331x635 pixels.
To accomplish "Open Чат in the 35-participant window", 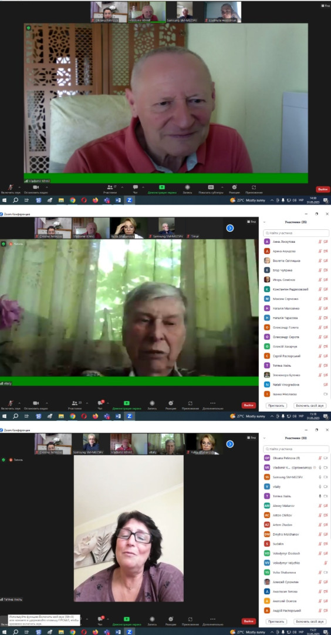I will pos(100,405).
